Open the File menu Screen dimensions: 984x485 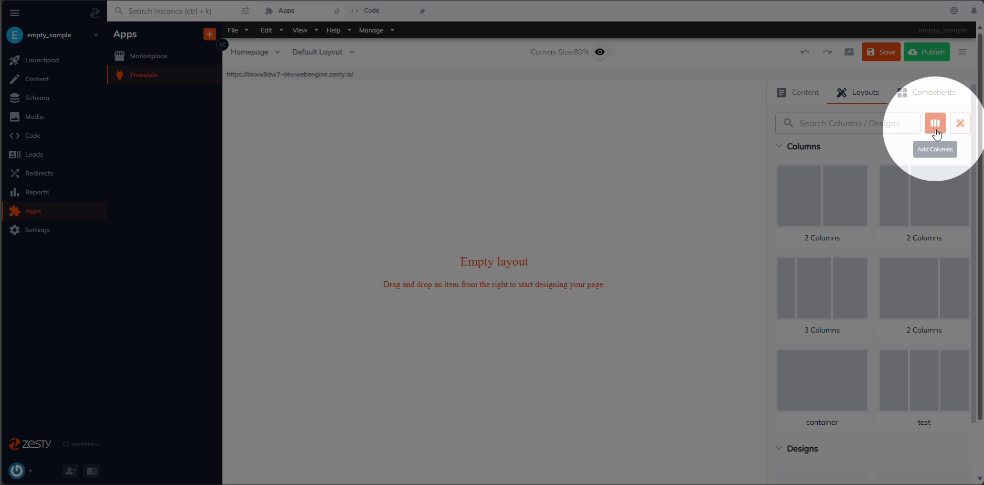(238, 30)
